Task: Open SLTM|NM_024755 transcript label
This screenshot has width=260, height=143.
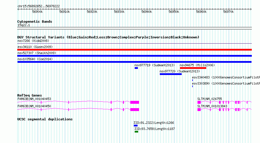Action: [209, 99]
